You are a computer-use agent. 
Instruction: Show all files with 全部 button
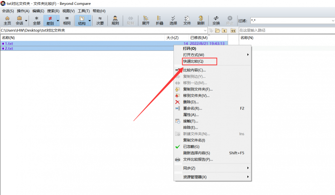click(x=36, y=21)
